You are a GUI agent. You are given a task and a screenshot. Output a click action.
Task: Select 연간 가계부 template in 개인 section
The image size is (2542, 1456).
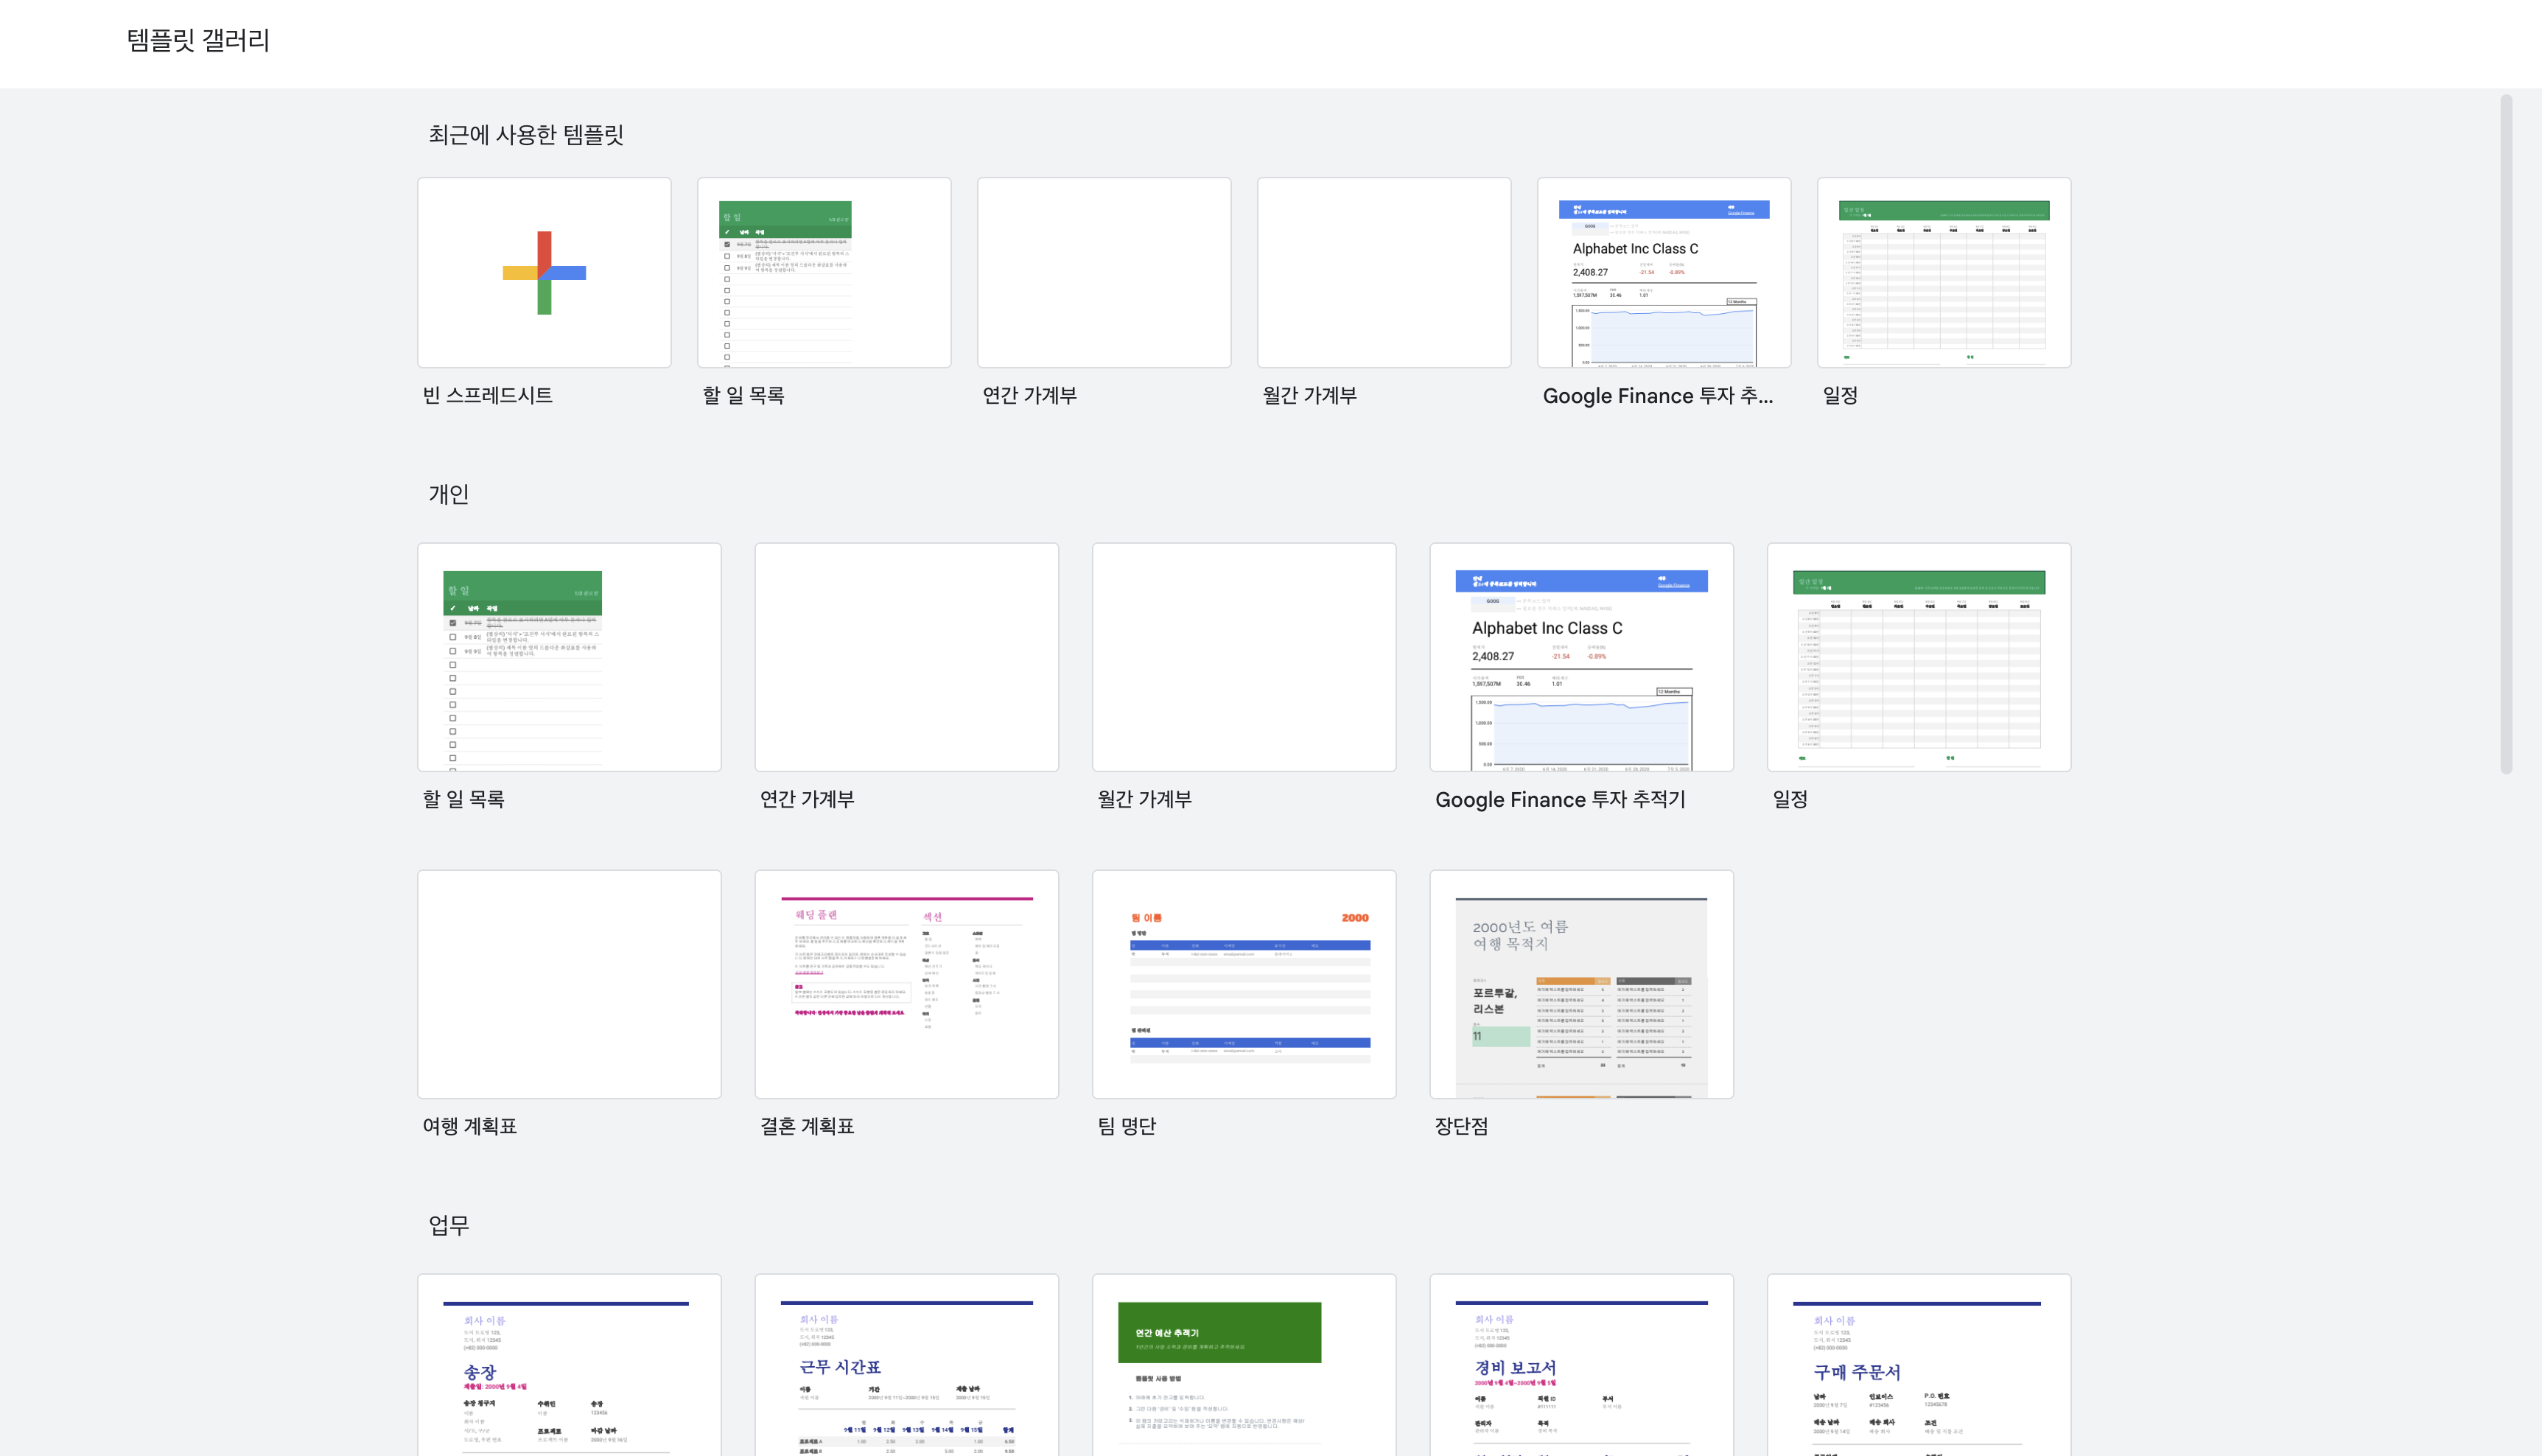tap(907, 657)
